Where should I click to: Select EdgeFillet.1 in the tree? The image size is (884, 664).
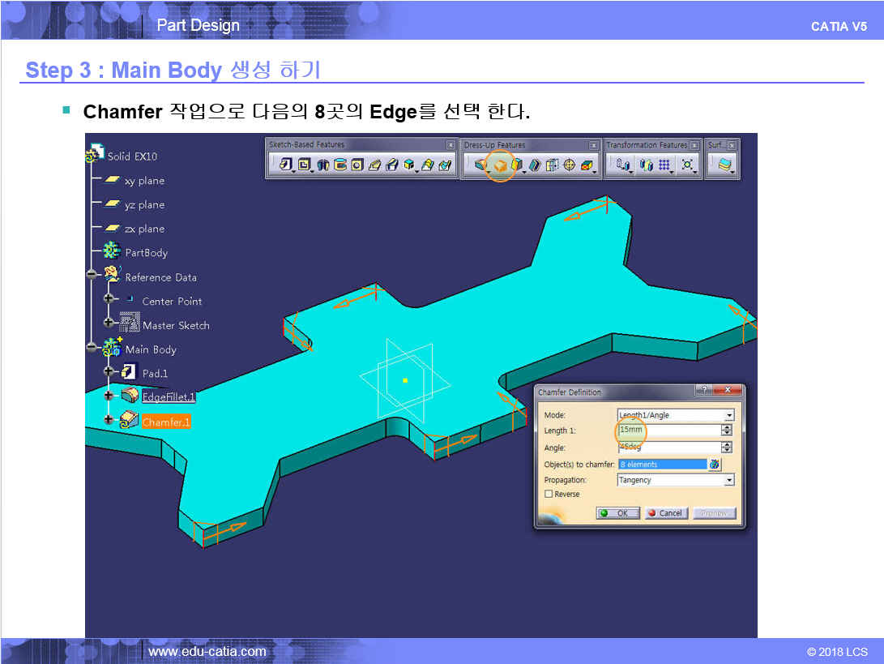[x=169, y=397]
